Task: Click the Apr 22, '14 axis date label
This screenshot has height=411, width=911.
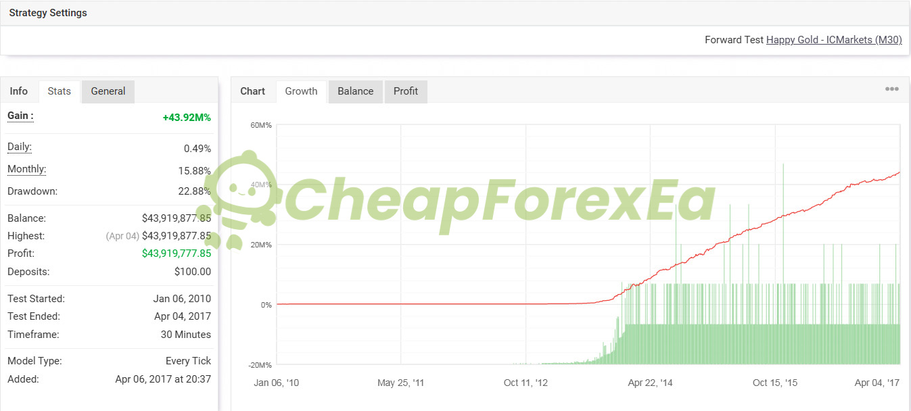Action: pyautogui.click(x=651, y=383)
